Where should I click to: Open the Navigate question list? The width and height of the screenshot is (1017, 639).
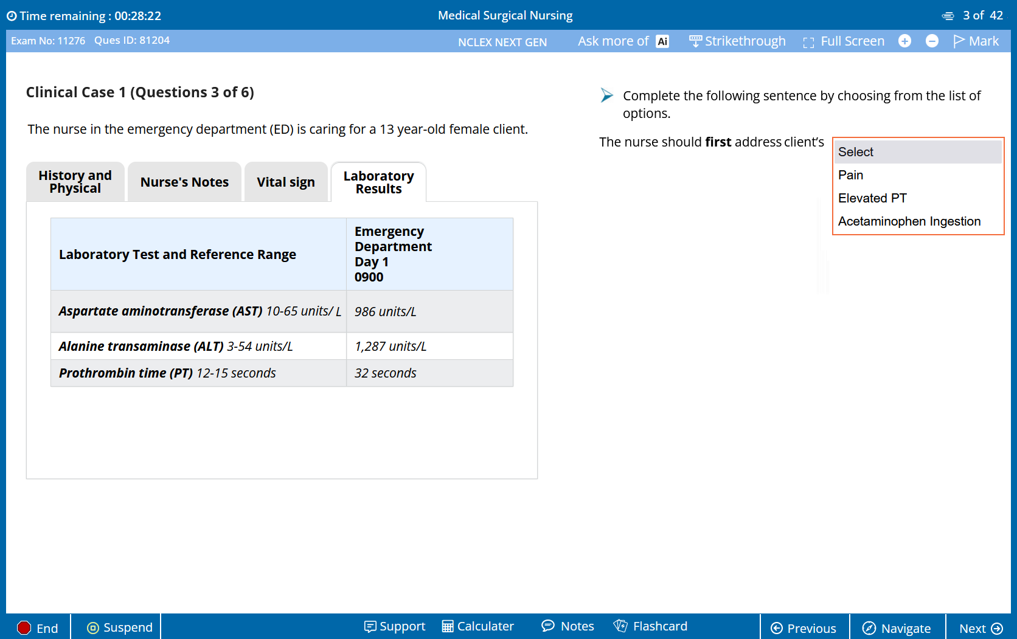pyautogui.click(x=897, y=629)
